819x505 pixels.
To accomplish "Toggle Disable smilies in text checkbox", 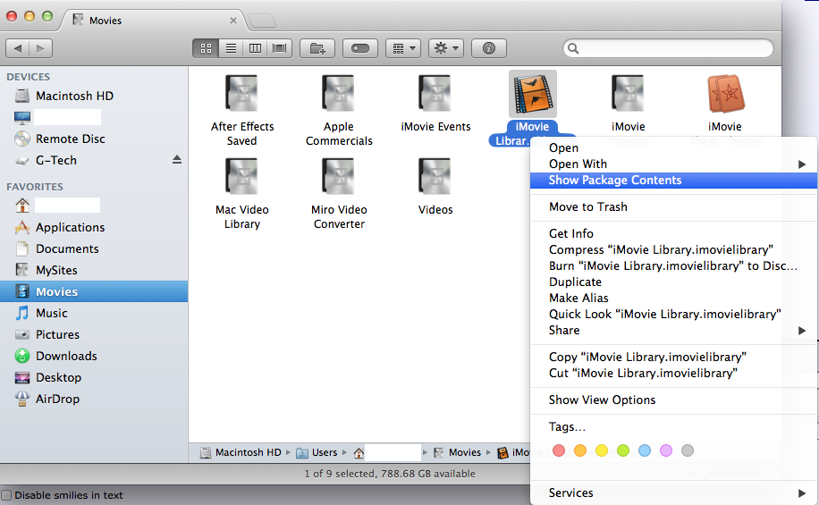I will [6, 495].
